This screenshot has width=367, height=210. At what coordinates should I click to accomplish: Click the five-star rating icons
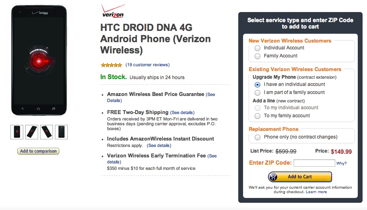[x=111, y=65]
